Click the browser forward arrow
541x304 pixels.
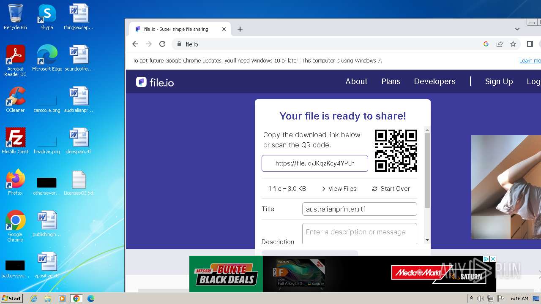coord(149,44)
